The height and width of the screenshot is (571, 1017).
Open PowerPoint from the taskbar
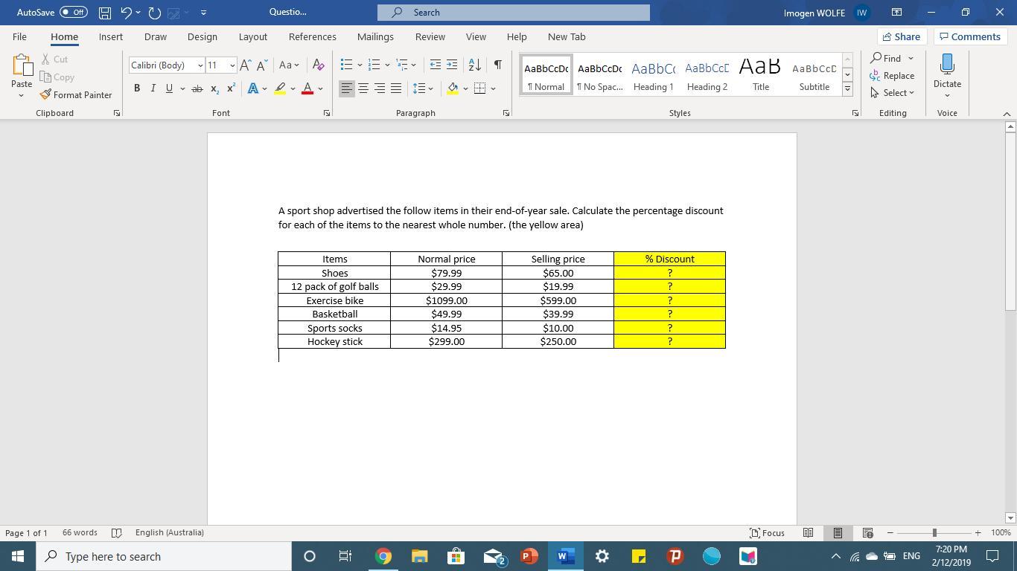[x=529, y=556]
